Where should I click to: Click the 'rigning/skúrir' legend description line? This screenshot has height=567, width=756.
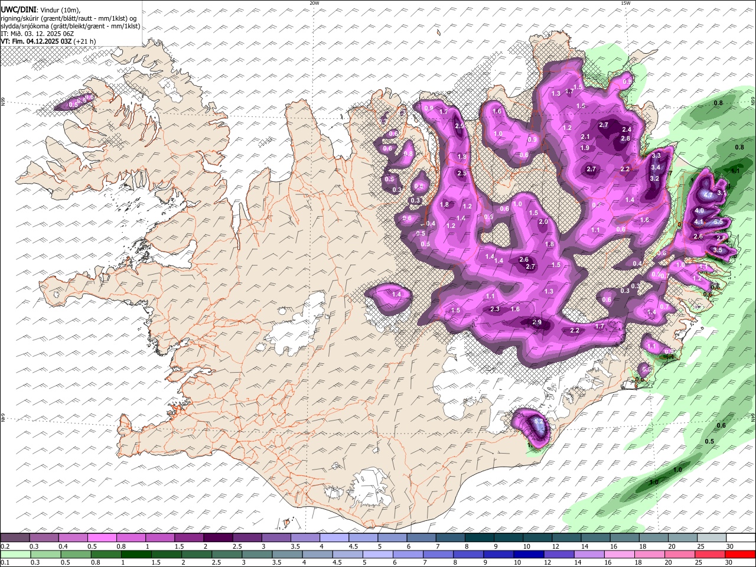click(68, 18)
